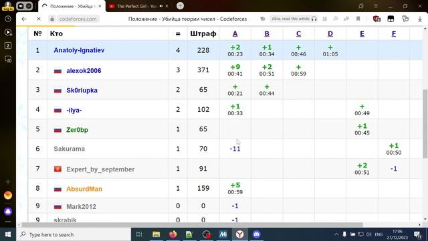Open reader mode icon in the address bar
Image resolution: width=428 pixels, height=241 pixels.
pyautogui.click(x=324, y=19)
